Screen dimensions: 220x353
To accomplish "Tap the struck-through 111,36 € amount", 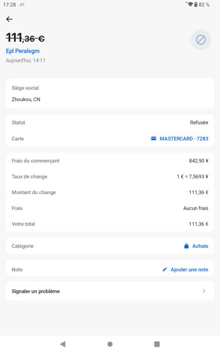I will 25,38.
